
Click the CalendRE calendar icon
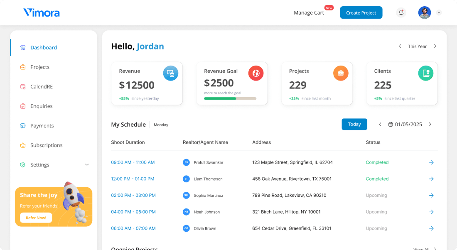tap(23, 86)
